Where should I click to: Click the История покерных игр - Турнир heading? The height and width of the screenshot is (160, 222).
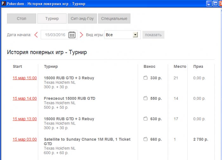(x=47, y=52)
